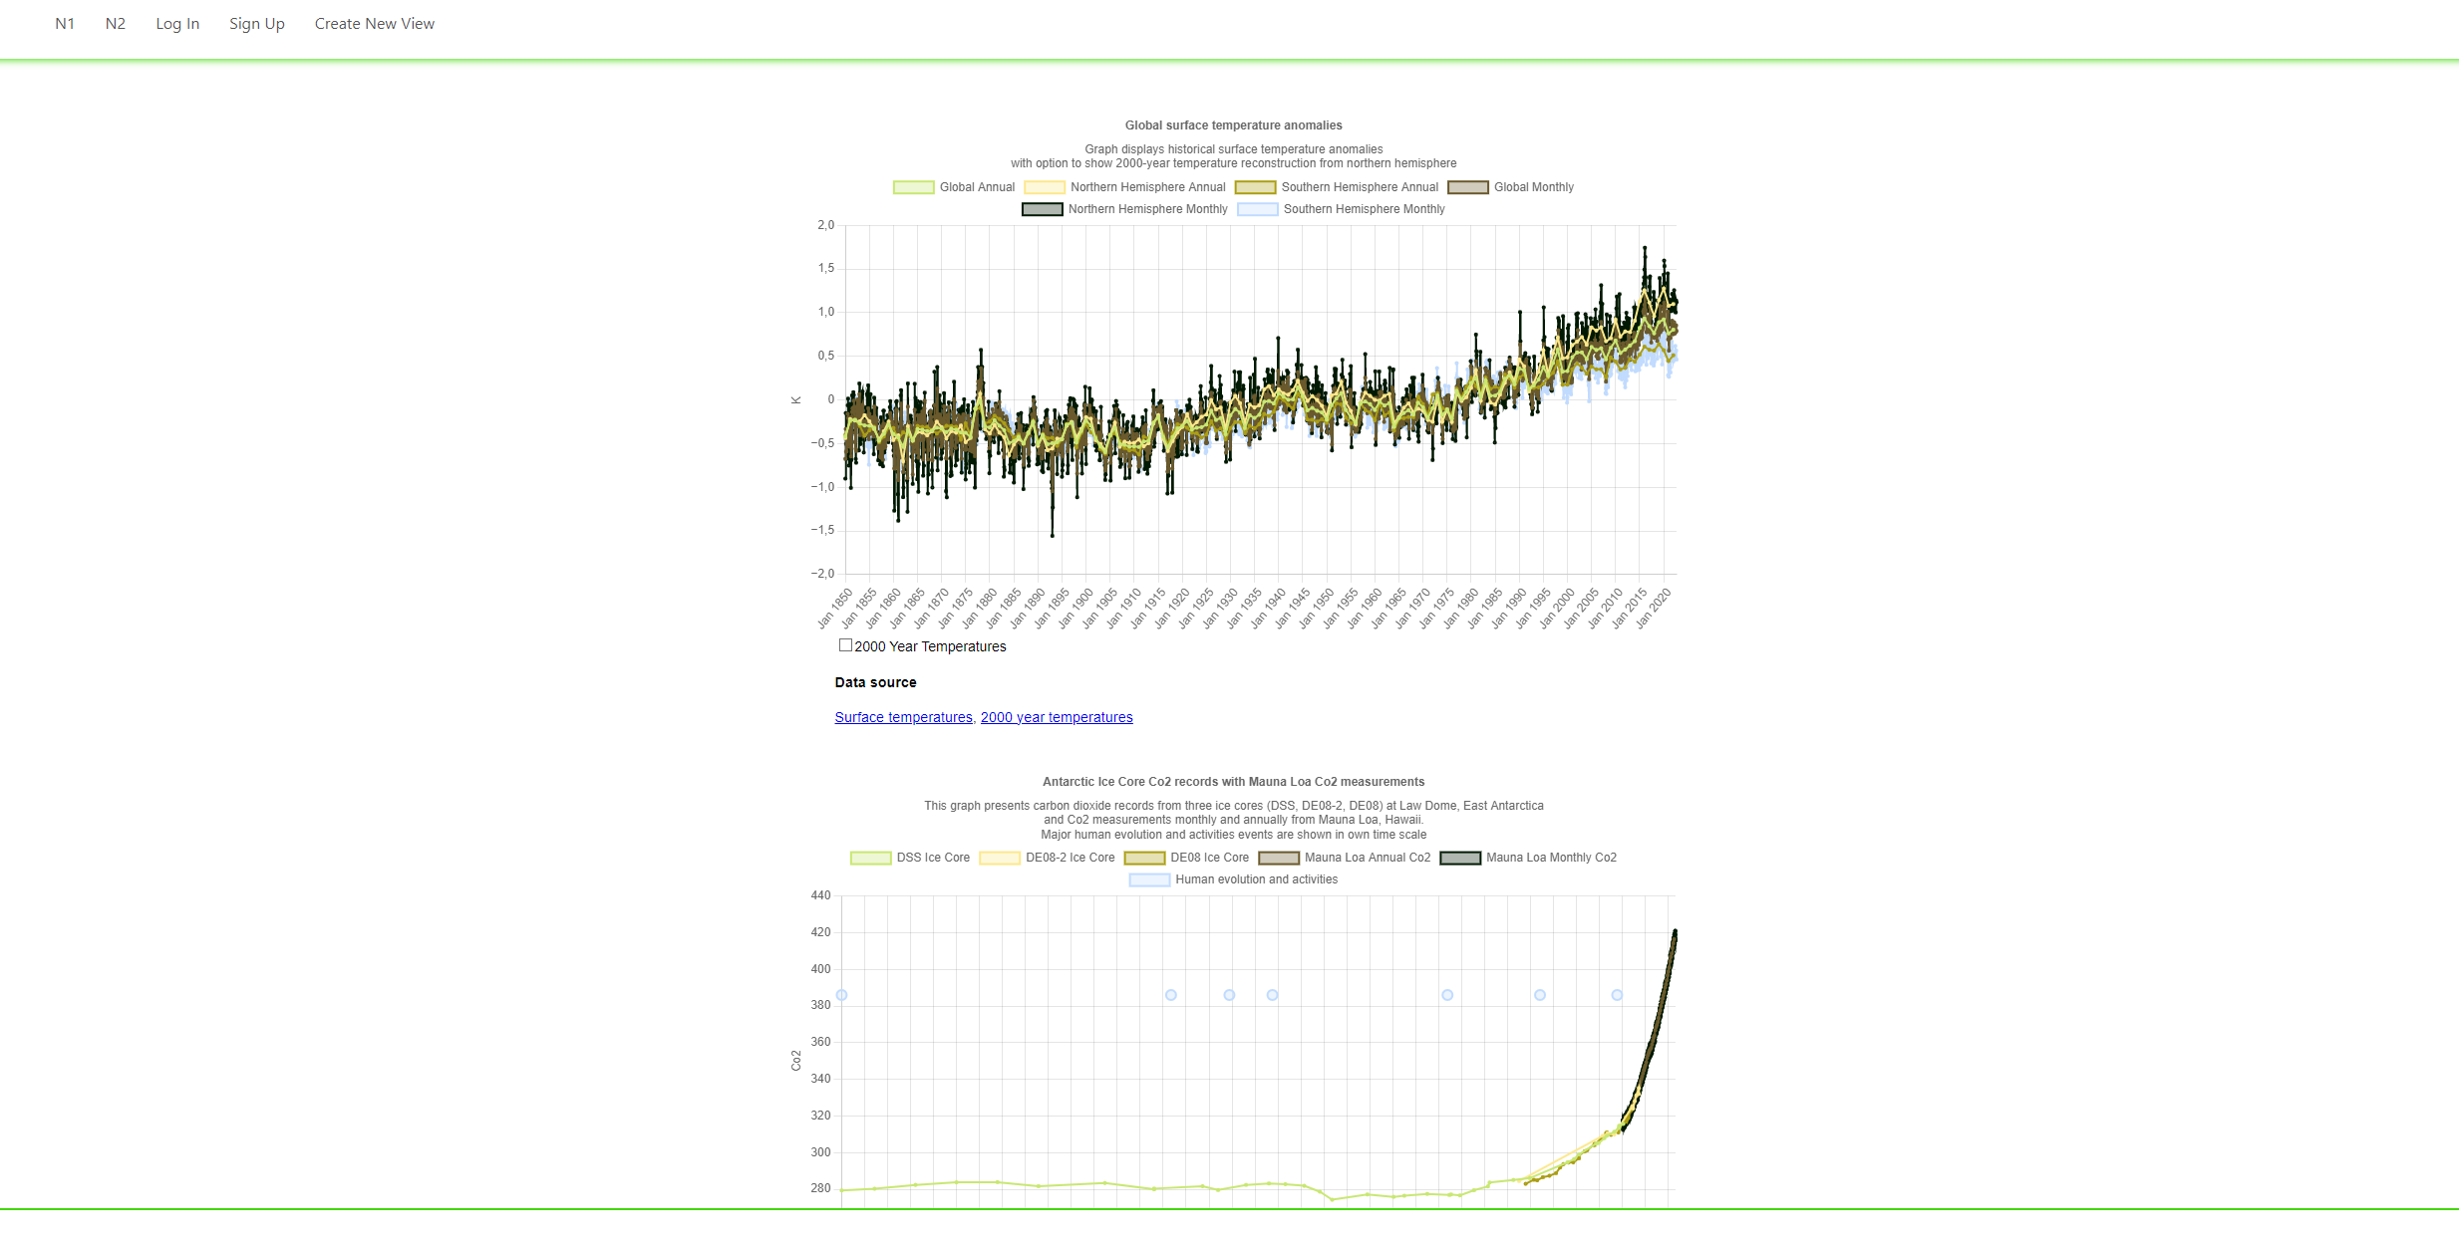Open the Surface temperatures data source link
The width and height of the screenshot is (2459, 1248).
(902, 716)
